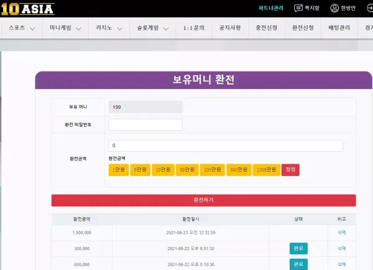Click the 환전금액 amount input field
The image size is (373, 270).
[226, 146]
